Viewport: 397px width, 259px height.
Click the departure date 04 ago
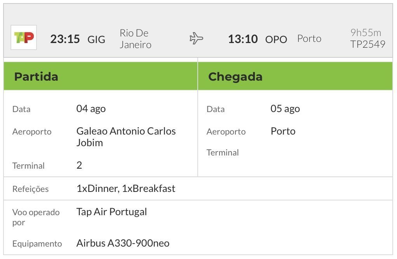tap(91, 109)
